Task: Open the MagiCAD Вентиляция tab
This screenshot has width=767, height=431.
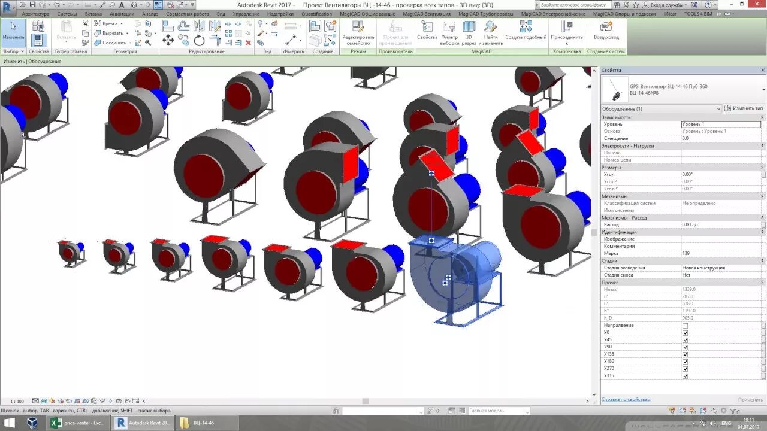Action: coord(427,14)
